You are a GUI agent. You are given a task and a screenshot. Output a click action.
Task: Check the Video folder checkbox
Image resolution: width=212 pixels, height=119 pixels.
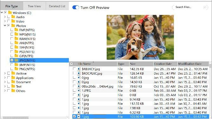pos(9,21)
